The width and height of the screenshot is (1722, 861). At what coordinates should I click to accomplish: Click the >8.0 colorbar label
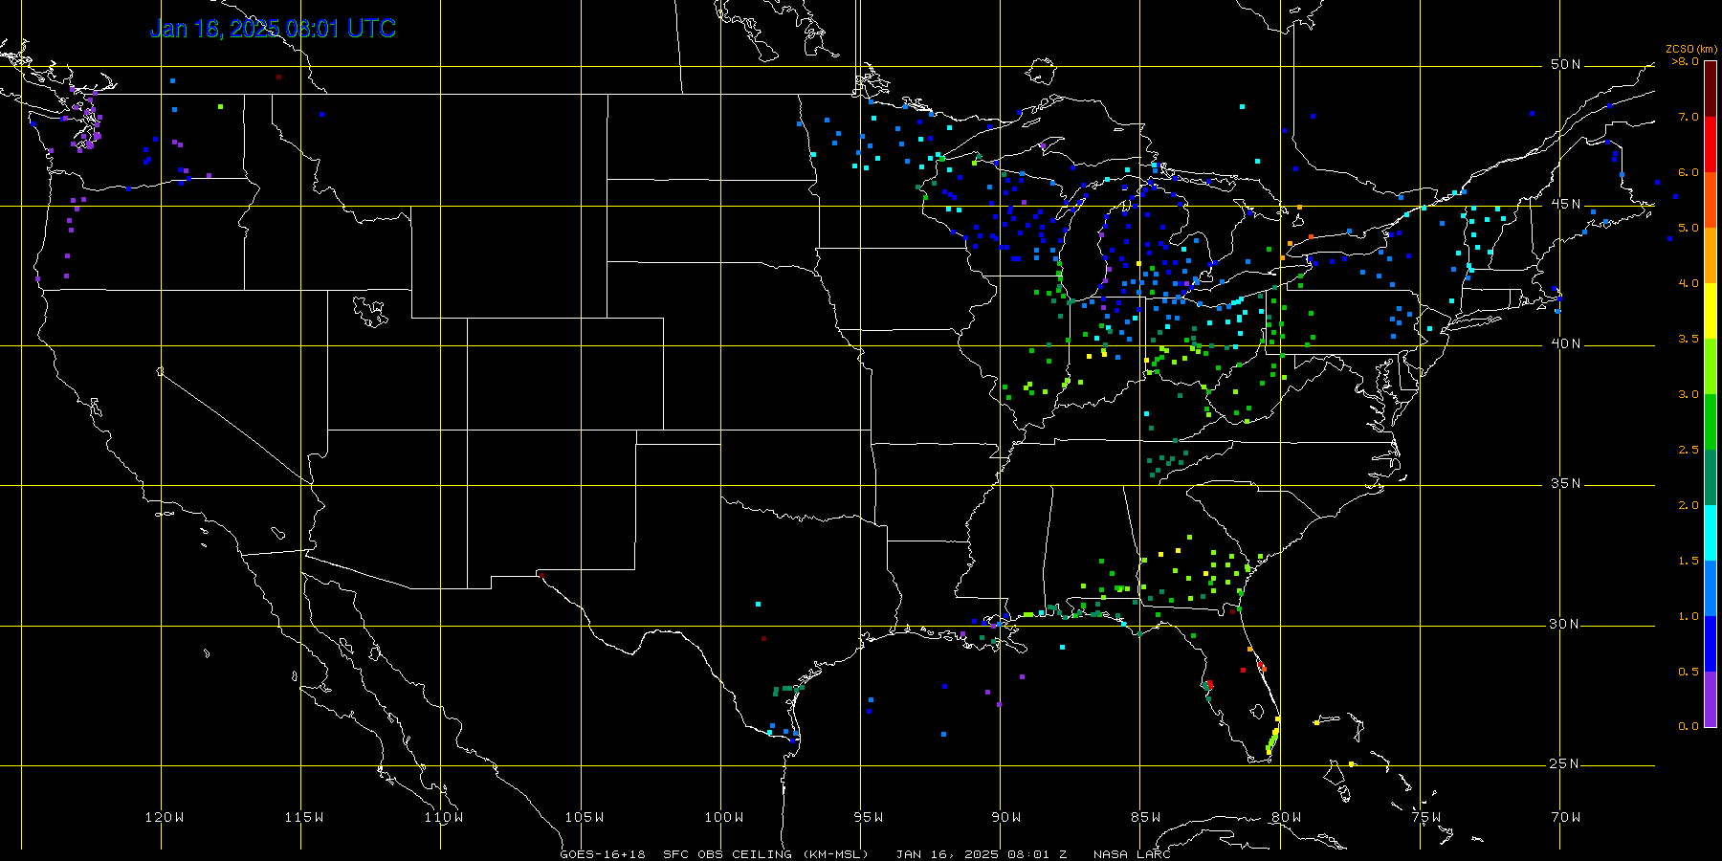pos(1685,61)
